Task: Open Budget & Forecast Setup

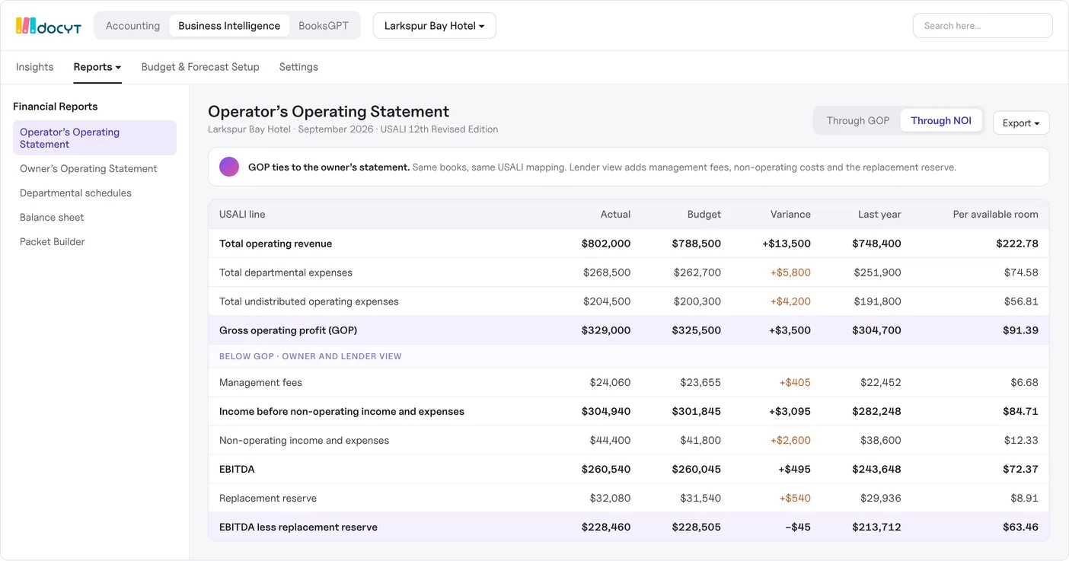Action: (200, 67)
